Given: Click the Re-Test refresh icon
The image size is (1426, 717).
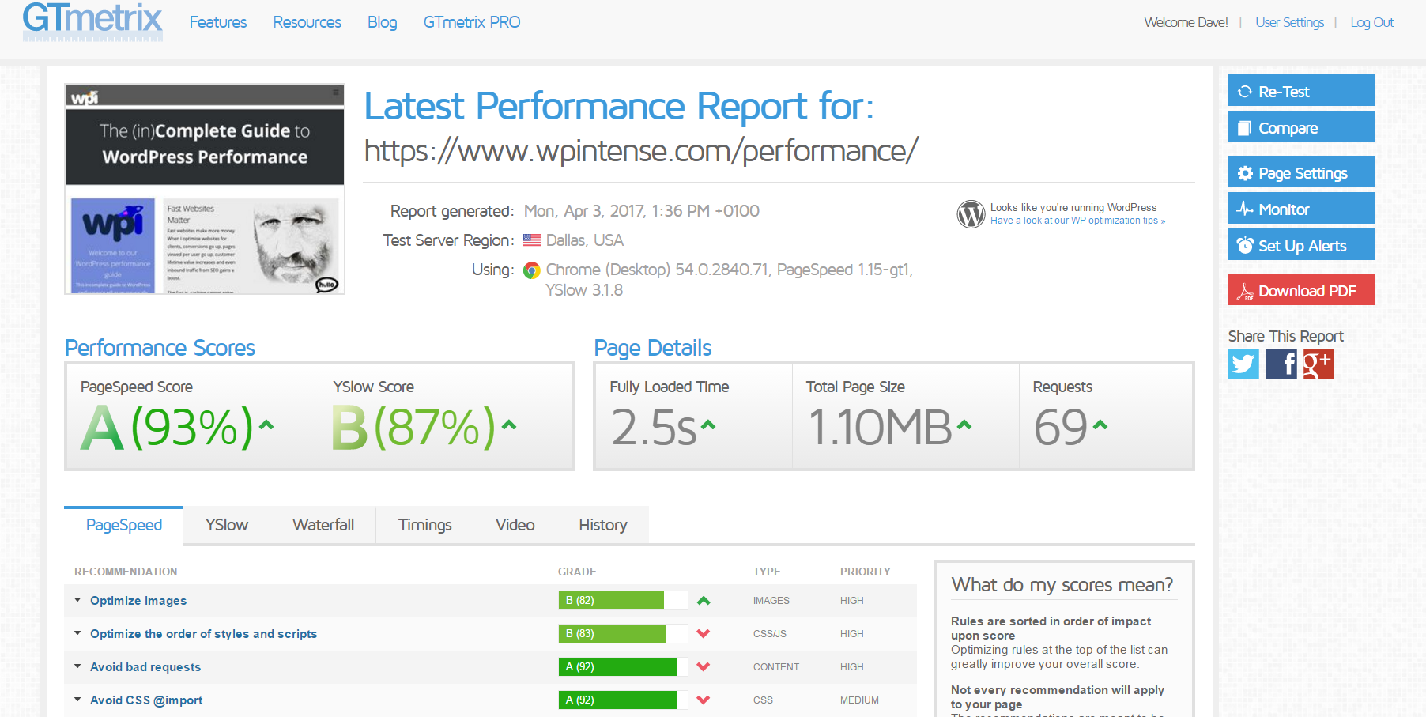Looking at the screenshot, I should click(x=1245, y=92).
